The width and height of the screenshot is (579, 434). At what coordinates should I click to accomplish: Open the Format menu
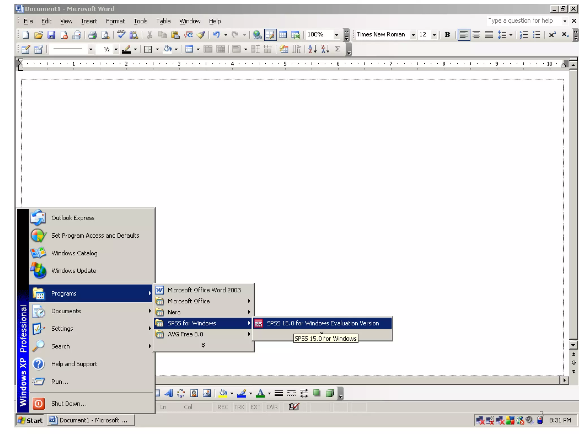point(115,21)
